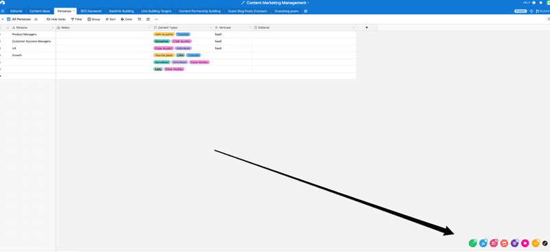Open the magenta round icon
This screenshot has width=550, height=252.
525,243
